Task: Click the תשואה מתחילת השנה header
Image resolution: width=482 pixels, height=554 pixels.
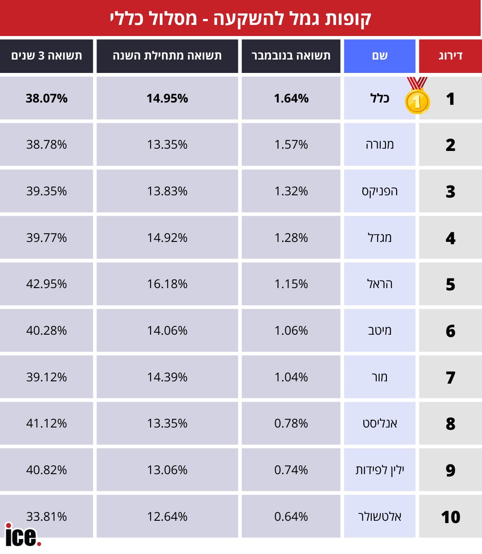Action: (x=167, y=56)
